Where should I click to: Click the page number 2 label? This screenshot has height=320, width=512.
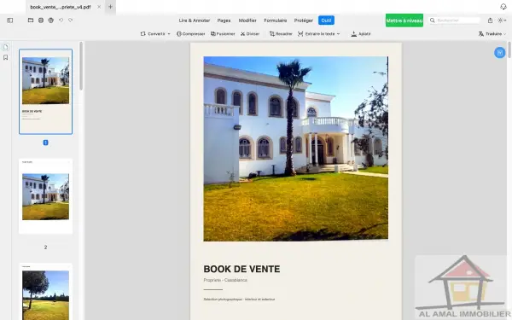[46, 247]
